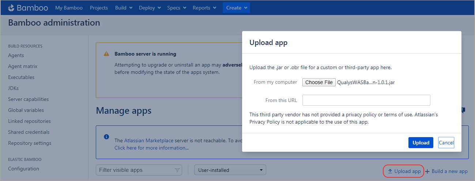Click the Bamboo administration heading
This screenshot has height=181, width=475.
[54, 23]
